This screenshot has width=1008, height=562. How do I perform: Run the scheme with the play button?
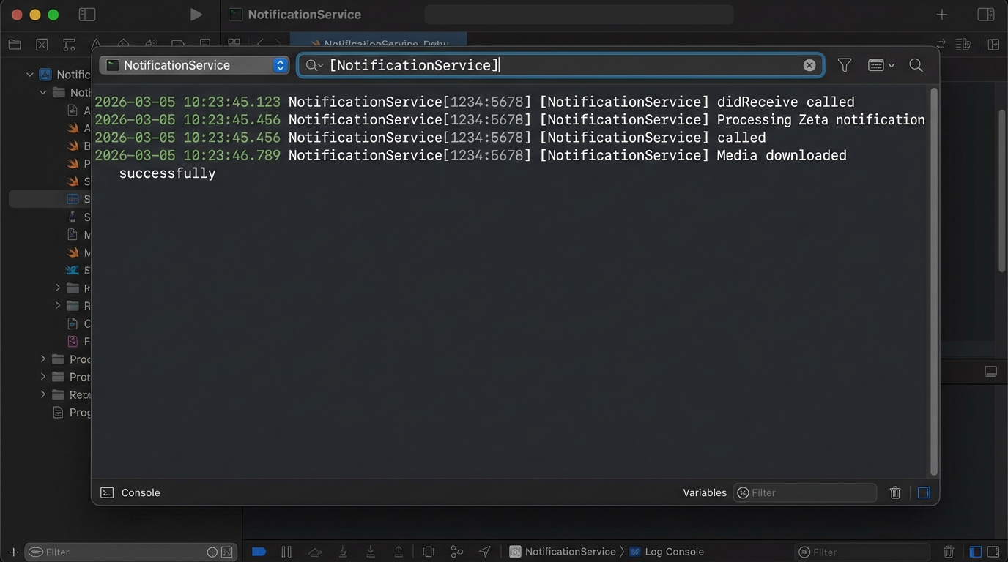tap(195, 14)
